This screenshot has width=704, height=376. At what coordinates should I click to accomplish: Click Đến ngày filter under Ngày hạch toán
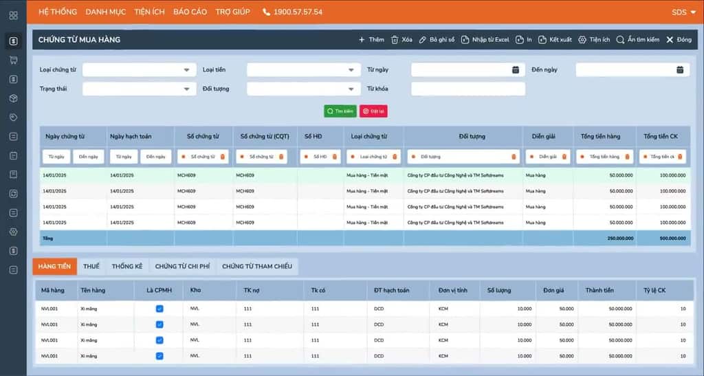coord(156,157)
